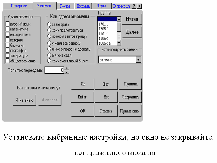
Task: Choose the хочу подготовиться radio option
Action: (49, 30)
